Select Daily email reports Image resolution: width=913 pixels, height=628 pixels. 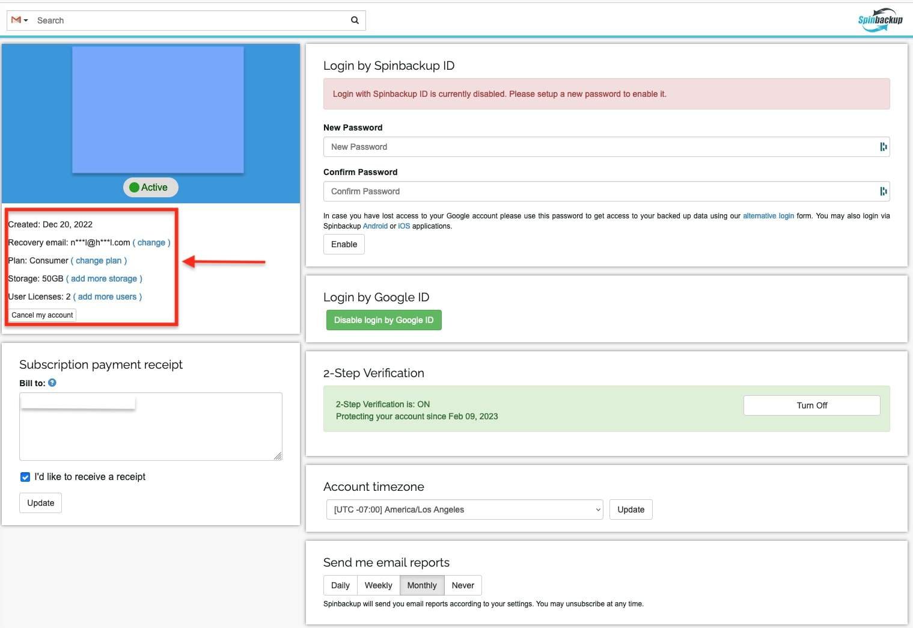pyautogui.click(x=340, y=585)
